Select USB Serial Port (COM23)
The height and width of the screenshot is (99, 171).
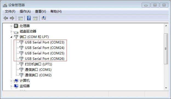pos(45,42)
